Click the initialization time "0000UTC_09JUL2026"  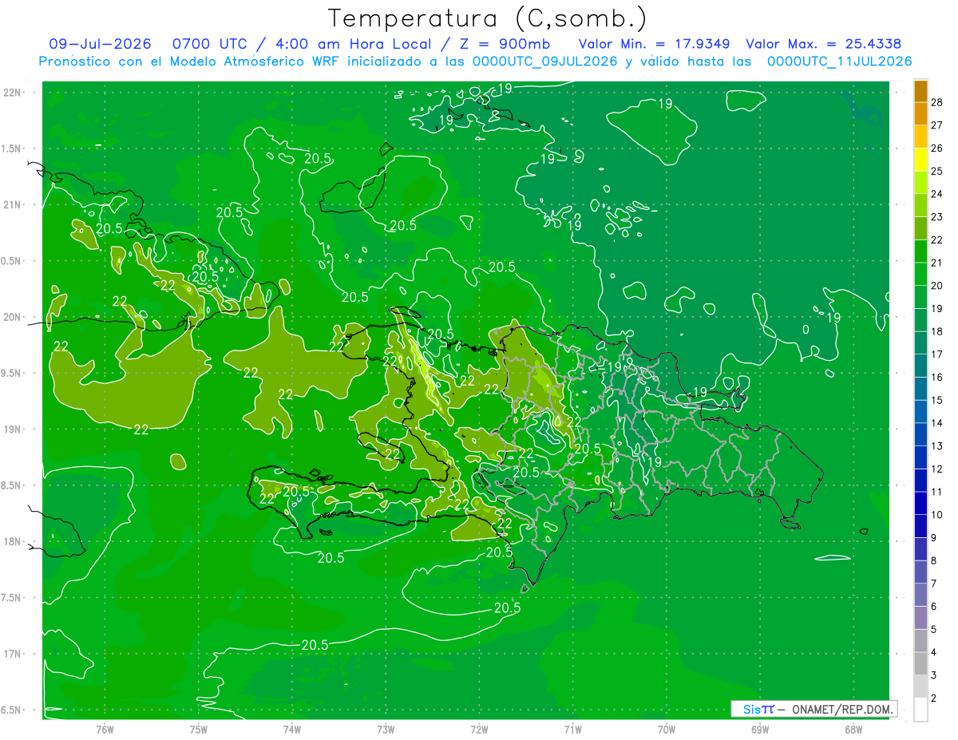coord(544,61)
